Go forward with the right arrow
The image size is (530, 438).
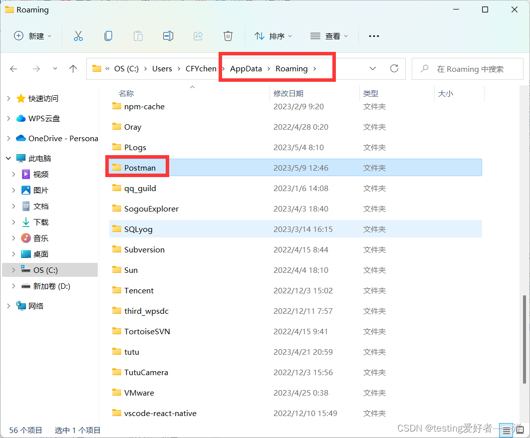[x=36, y=69]
